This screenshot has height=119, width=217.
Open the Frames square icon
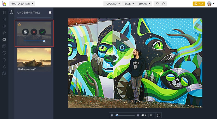click(x=4, y=46)
